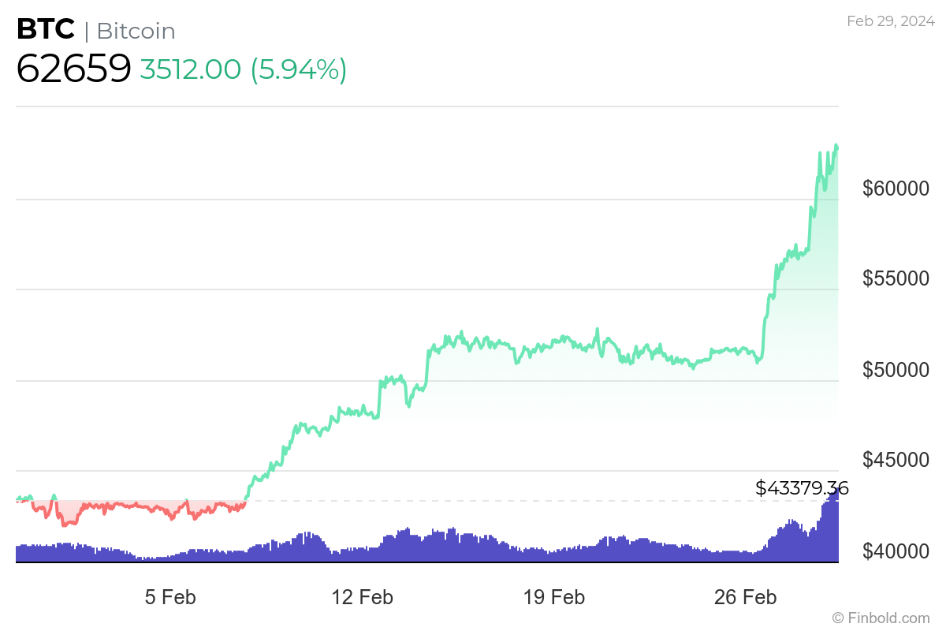Viewport: 946px width, 631px height.
Task: Select the 19 Feb date marker
Action: click(554, 597)
